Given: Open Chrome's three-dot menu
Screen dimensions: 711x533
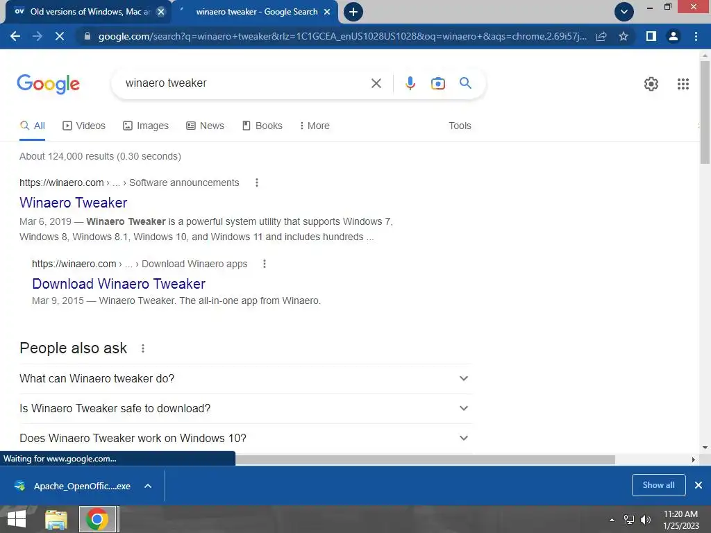Looking at the screenshot, I should (x=696, y=36).
